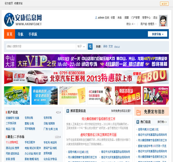173x162 pixels.
Task: Click the 家用电器 category link
Action: point(48,153)
